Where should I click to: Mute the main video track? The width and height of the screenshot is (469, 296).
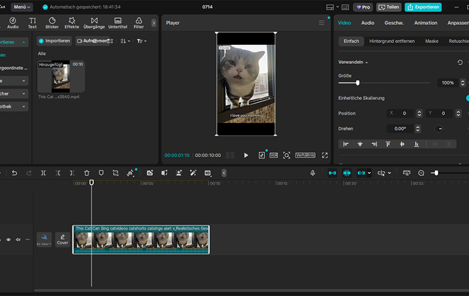18,240
